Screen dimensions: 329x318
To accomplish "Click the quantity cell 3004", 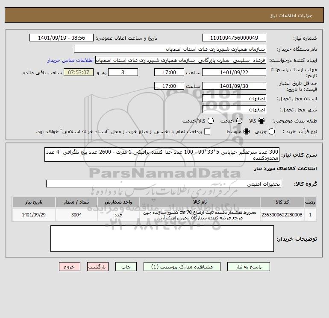I will [76, 215].
